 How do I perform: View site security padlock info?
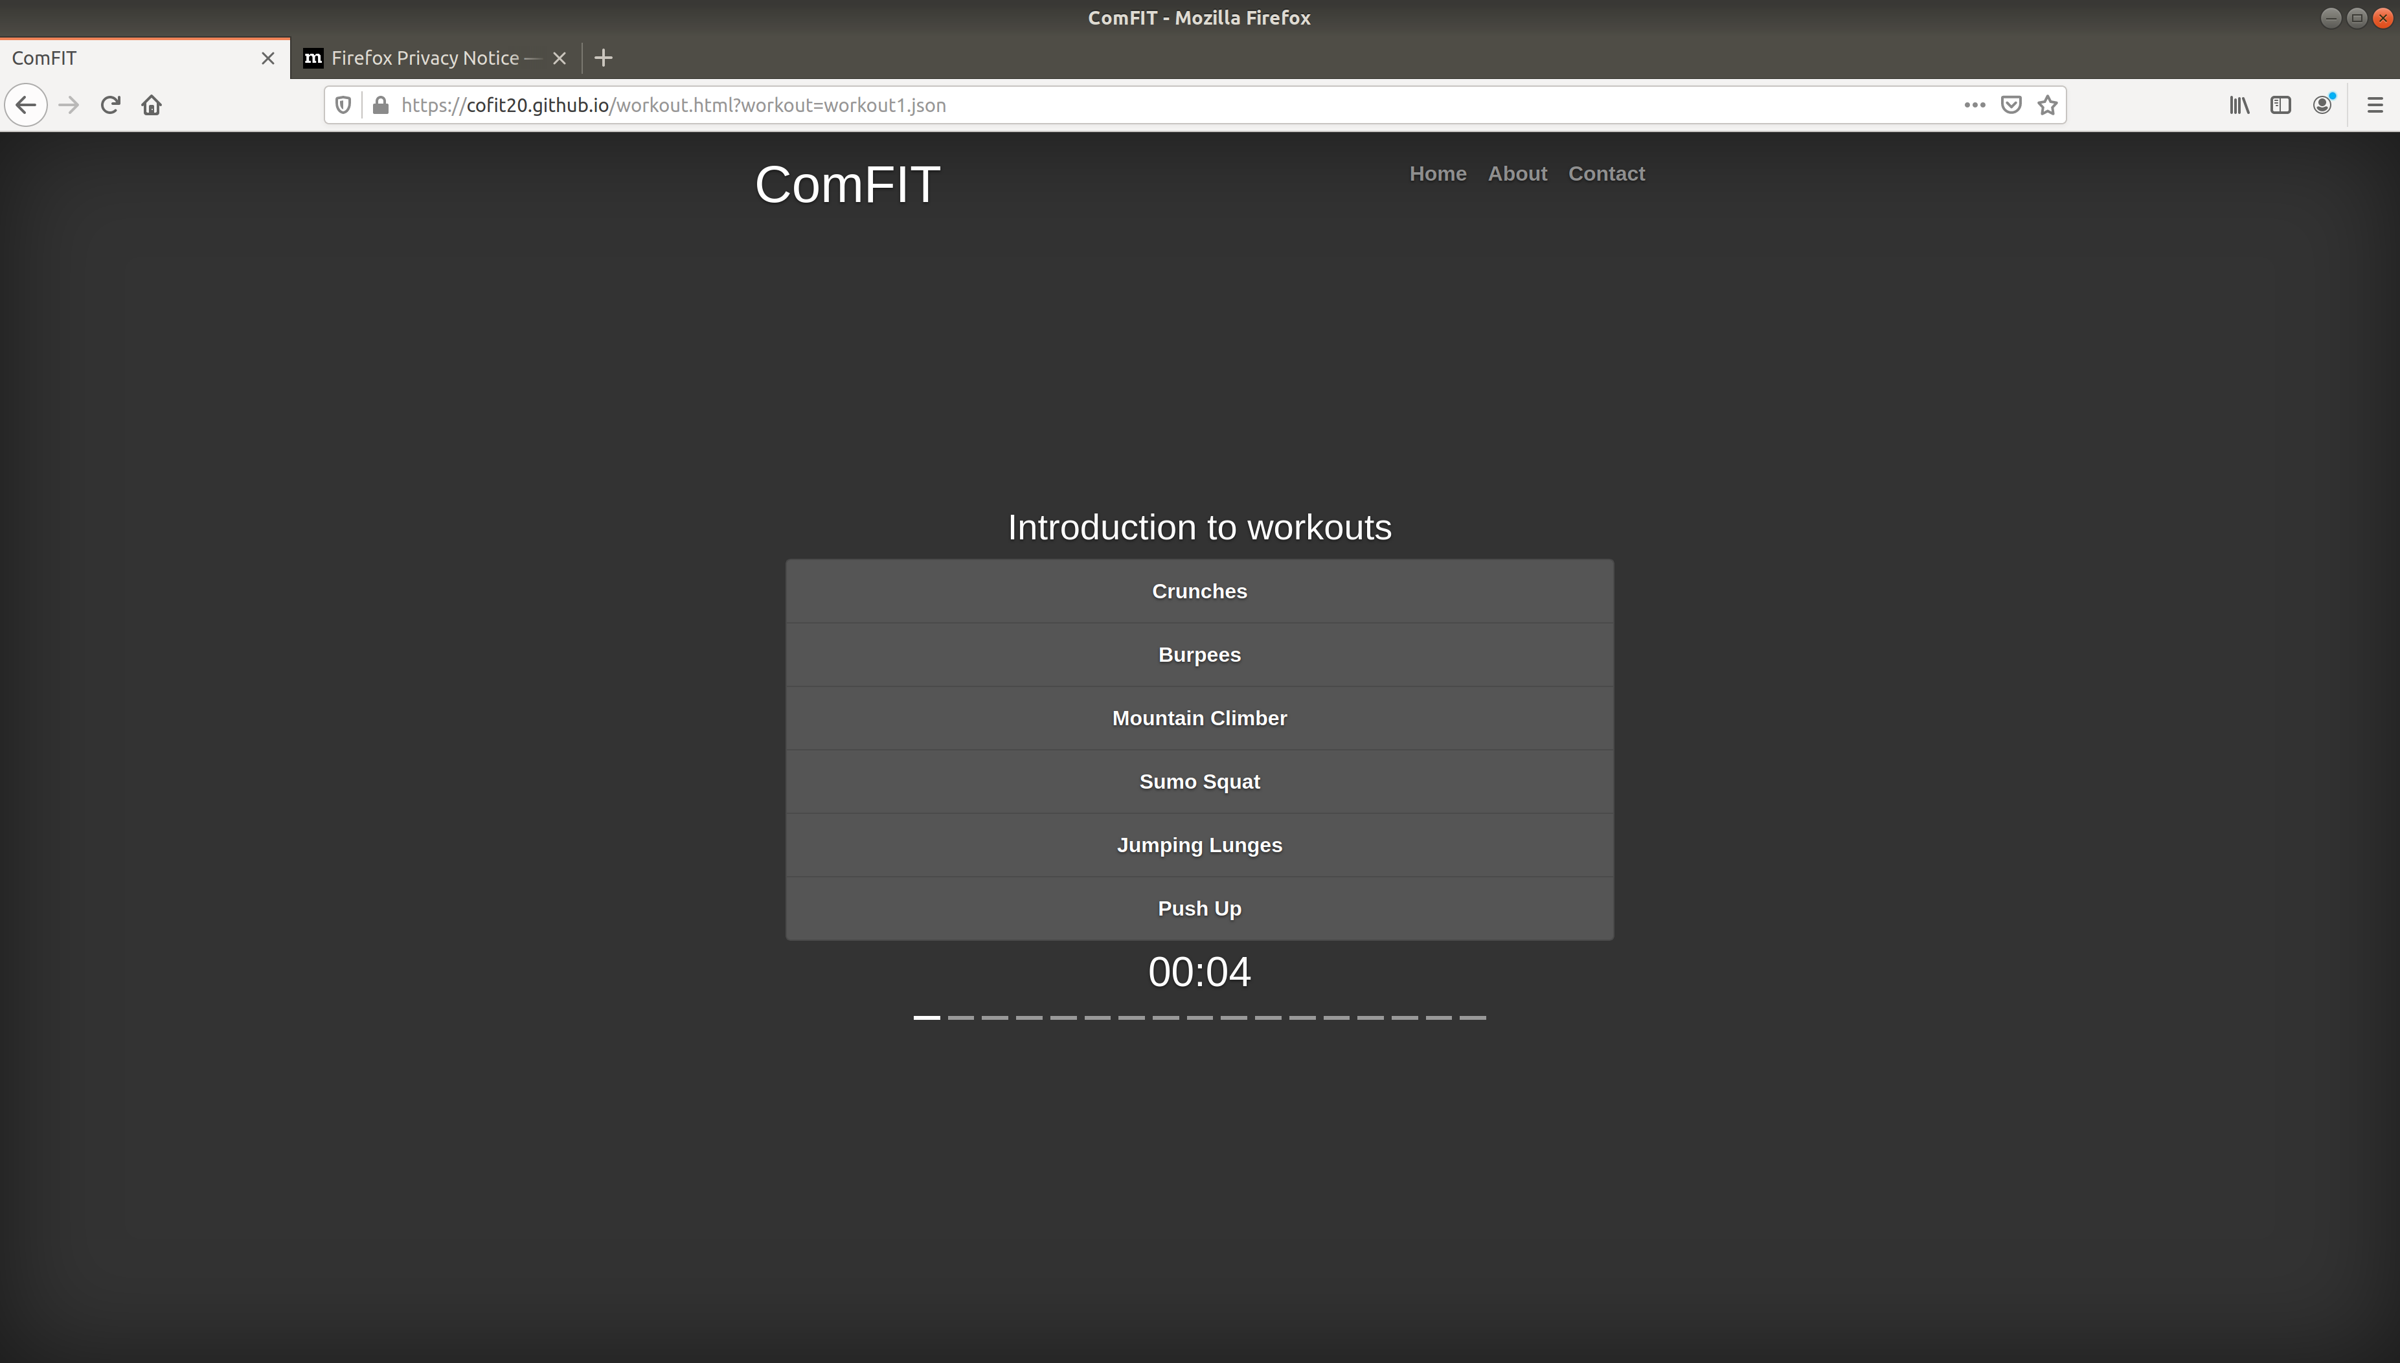coord(380,105)
